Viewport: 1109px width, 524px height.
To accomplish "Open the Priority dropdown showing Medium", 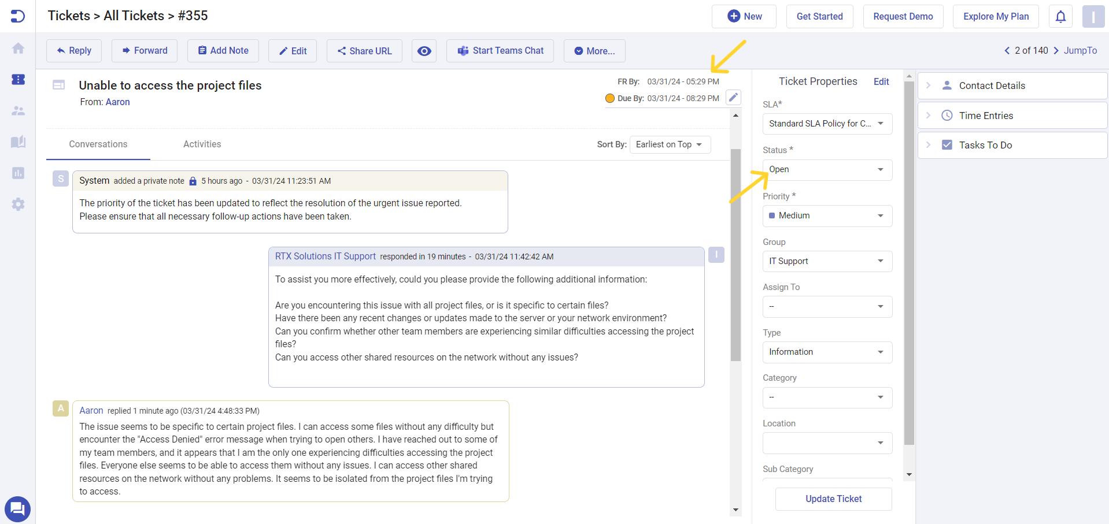I will [x=827, y=215].
